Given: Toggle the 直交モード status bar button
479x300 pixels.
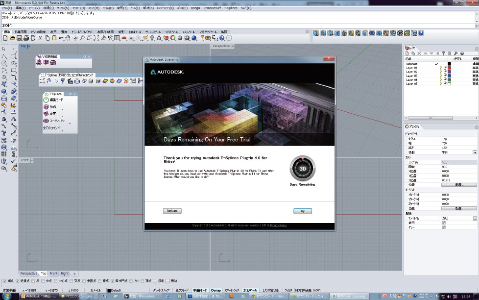Looking at the screenshot, I should [x=182, y=291].
